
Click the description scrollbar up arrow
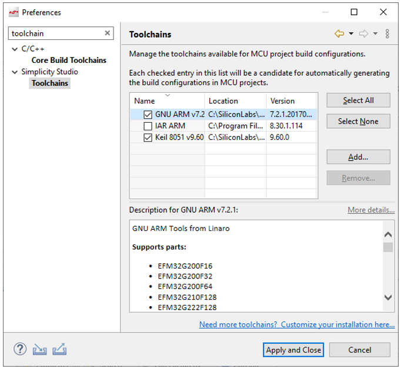pyautogui.click(x=388, y=234)
